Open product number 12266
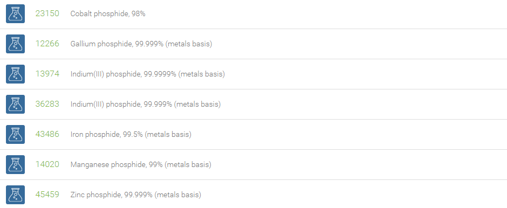Image resolution: width=507 pixels, height=208 pixels. coord(47,44)
